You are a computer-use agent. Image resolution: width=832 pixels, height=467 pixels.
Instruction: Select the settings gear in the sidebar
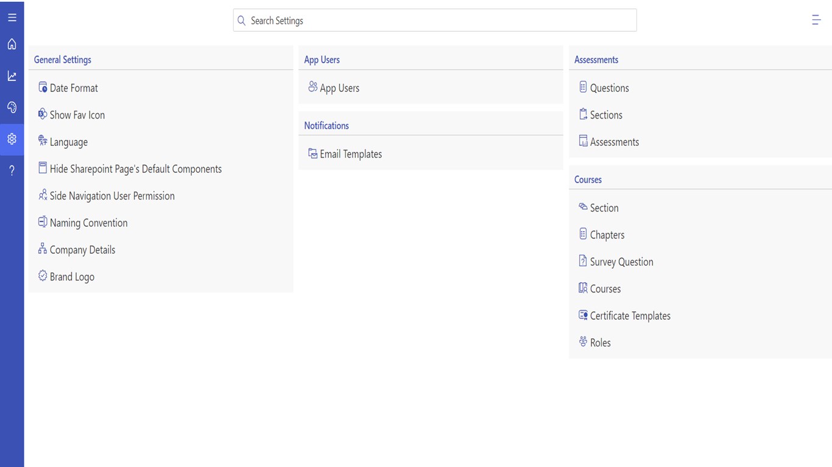12,139
